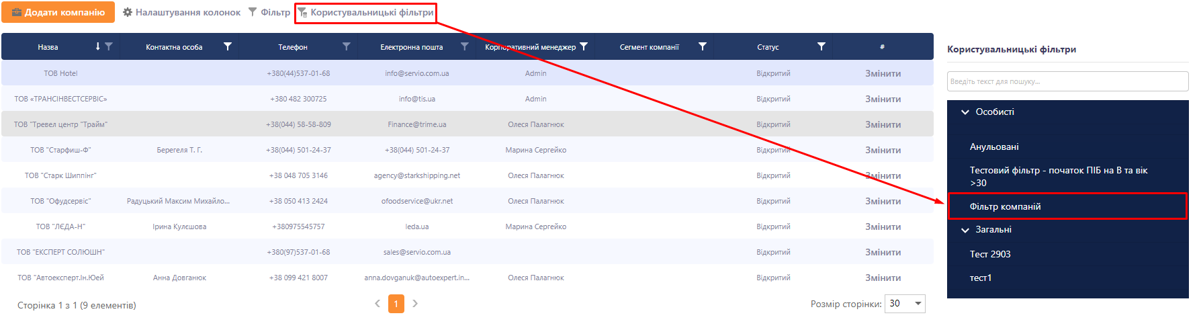Collapse the Особисті filter group
Image resolution: width=1199 pixels, height=332 pixels.
[x=965, y=112]
